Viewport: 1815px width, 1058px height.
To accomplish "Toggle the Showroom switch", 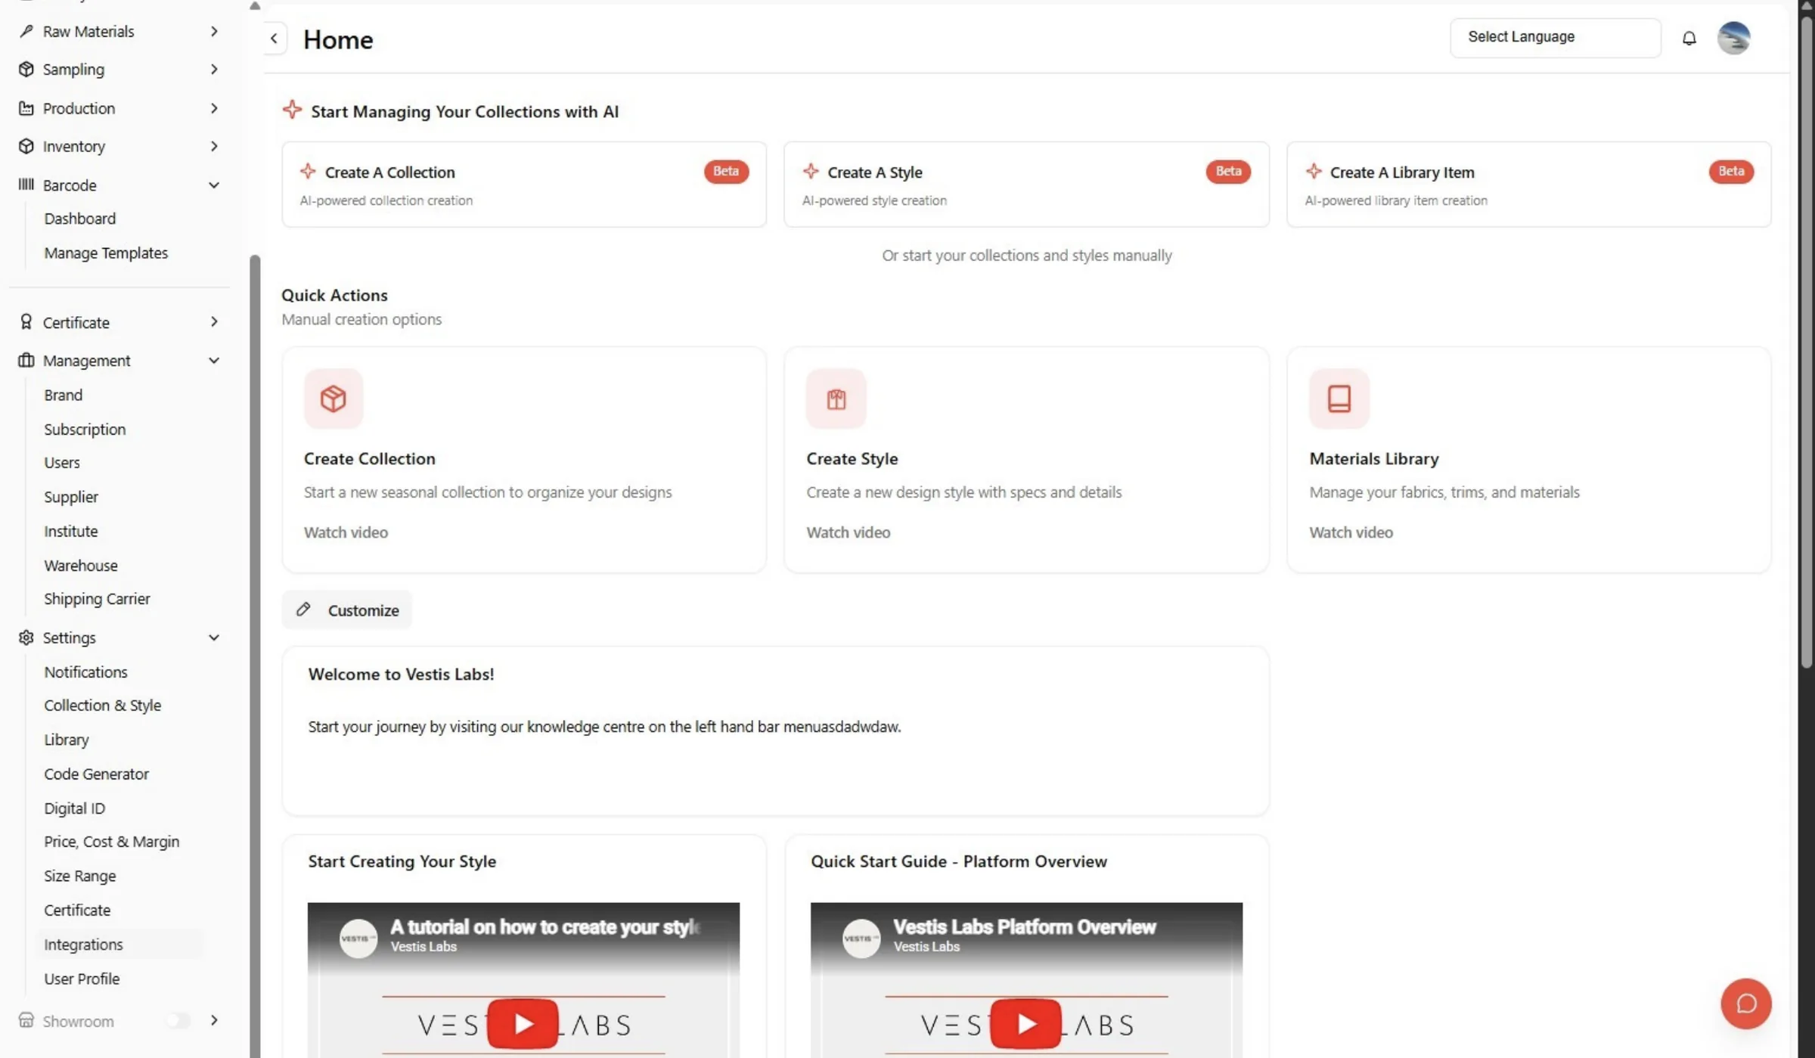I will point(178,1021).
